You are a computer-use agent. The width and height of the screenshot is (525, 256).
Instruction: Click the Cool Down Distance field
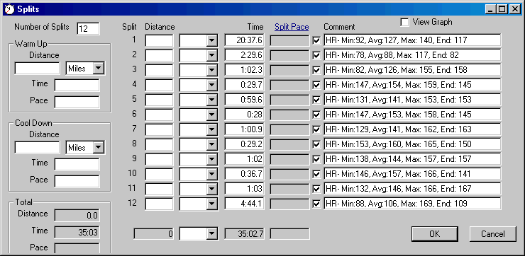[x=37, y=148]
